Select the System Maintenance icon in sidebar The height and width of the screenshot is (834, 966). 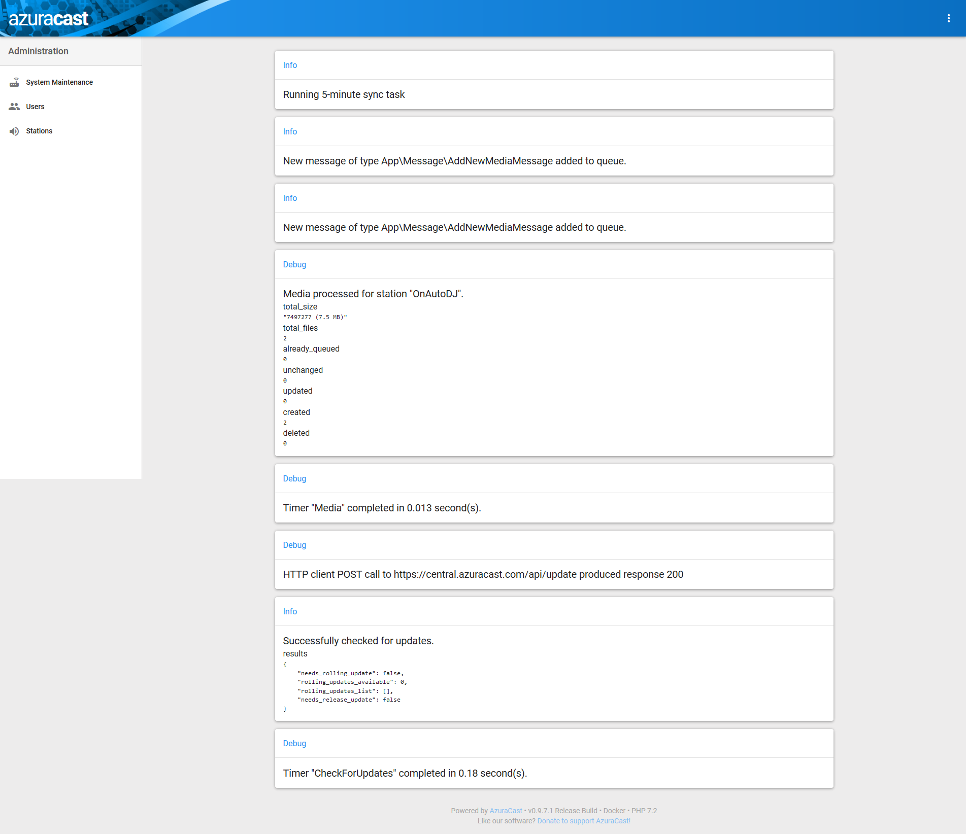14,82
